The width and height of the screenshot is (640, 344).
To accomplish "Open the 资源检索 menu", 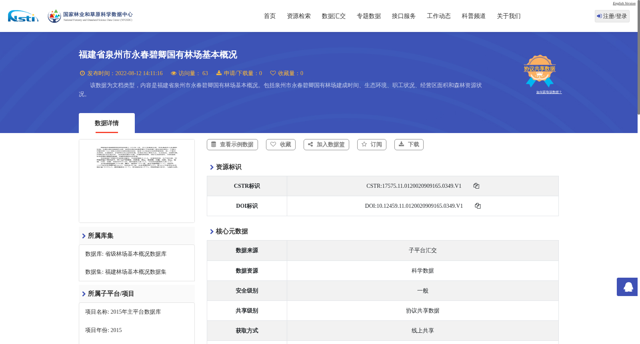I will coord(299,16).
